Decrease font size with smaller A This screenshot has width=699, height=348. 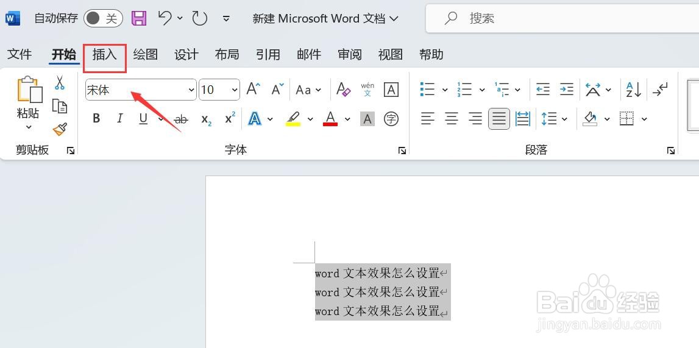pyautogui.click(x=277, y=89)
